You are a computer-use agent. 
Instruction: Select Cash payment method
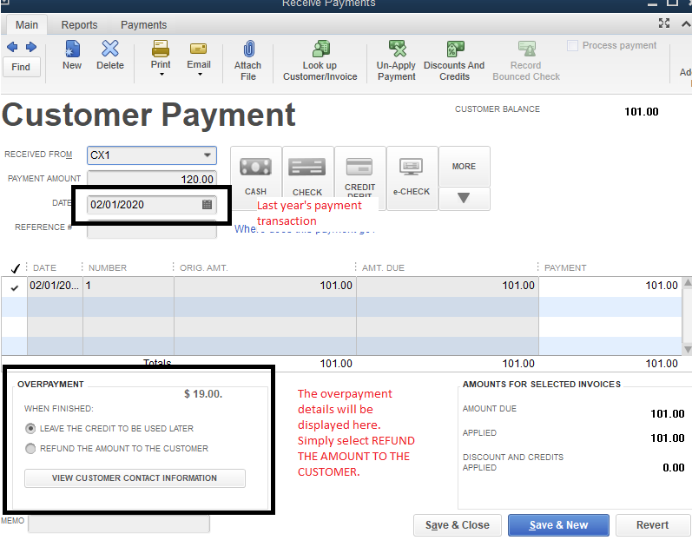point(255,177)
